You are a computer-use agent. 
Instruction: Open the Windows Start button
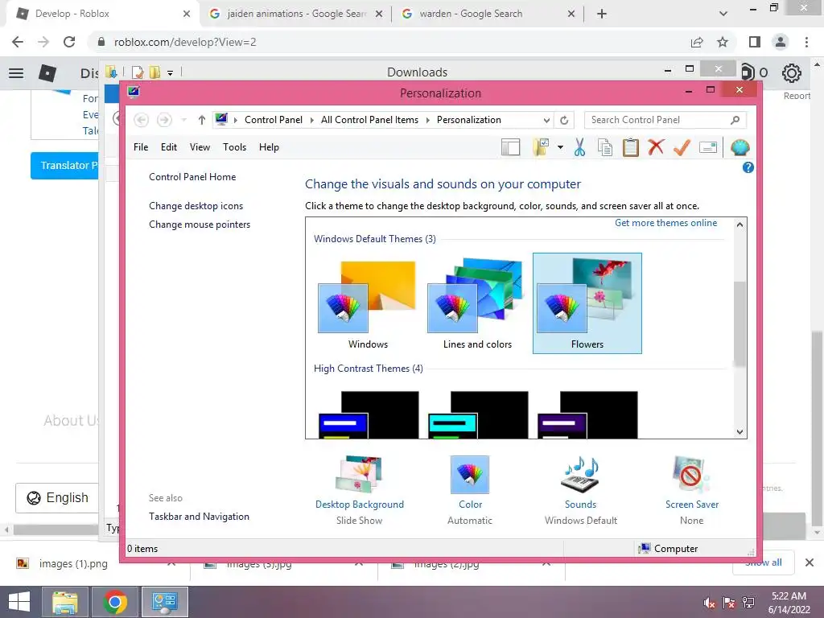click(x=19, y=602)
